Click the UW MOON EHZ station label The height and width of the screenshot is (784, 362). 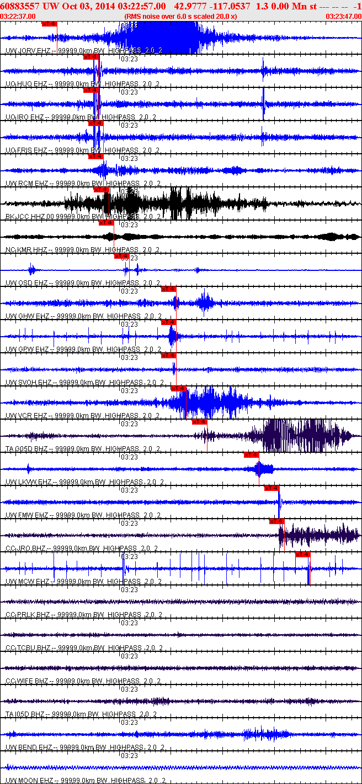(29, 780)
